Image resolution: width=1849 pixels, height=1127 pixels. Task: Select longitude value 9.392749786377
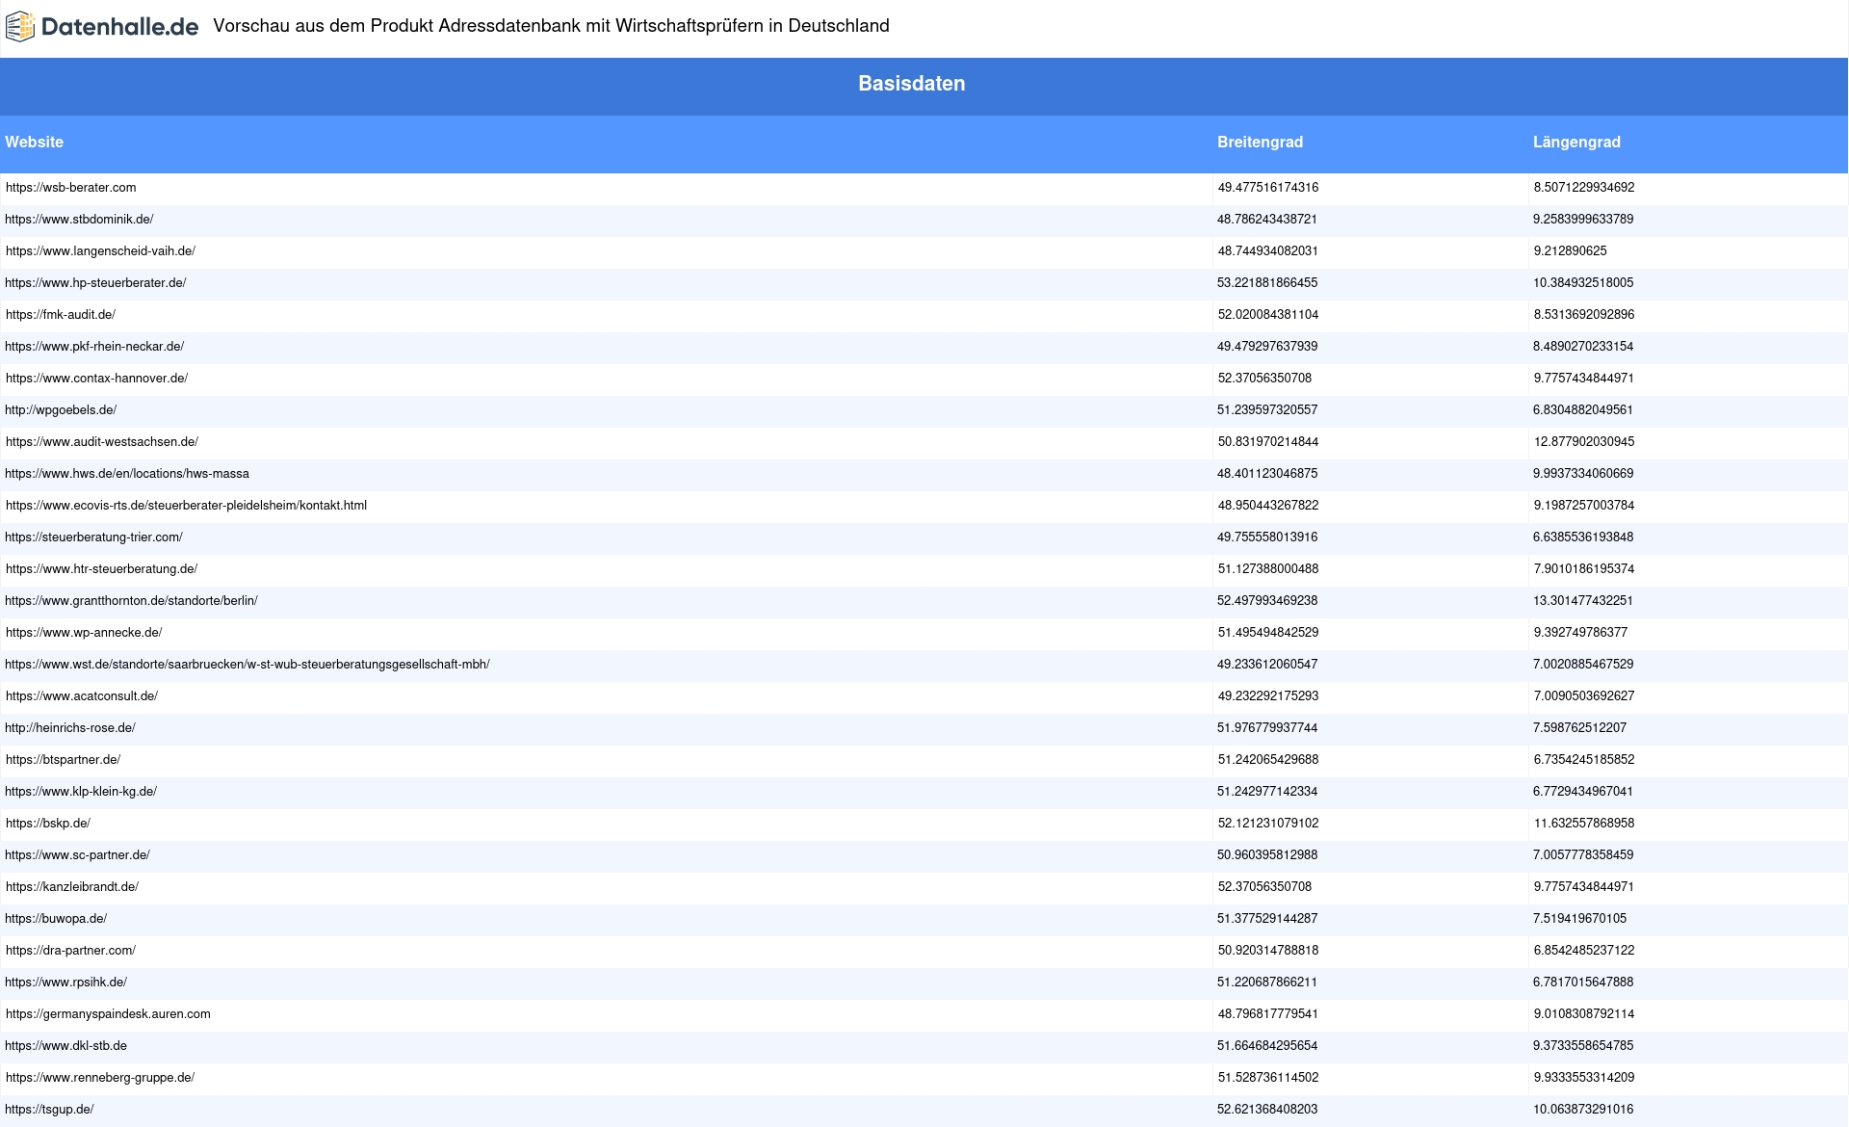click(x=1580, y=633)
